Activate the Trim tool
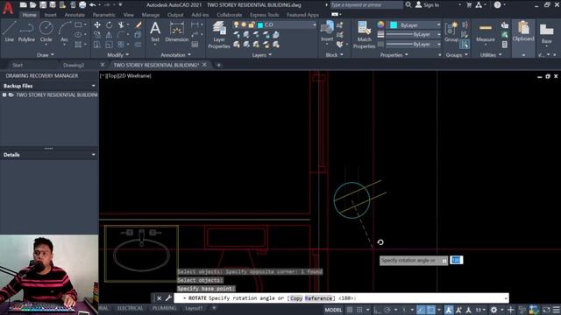This screenshot has height=315, width=561. point(121,24)
